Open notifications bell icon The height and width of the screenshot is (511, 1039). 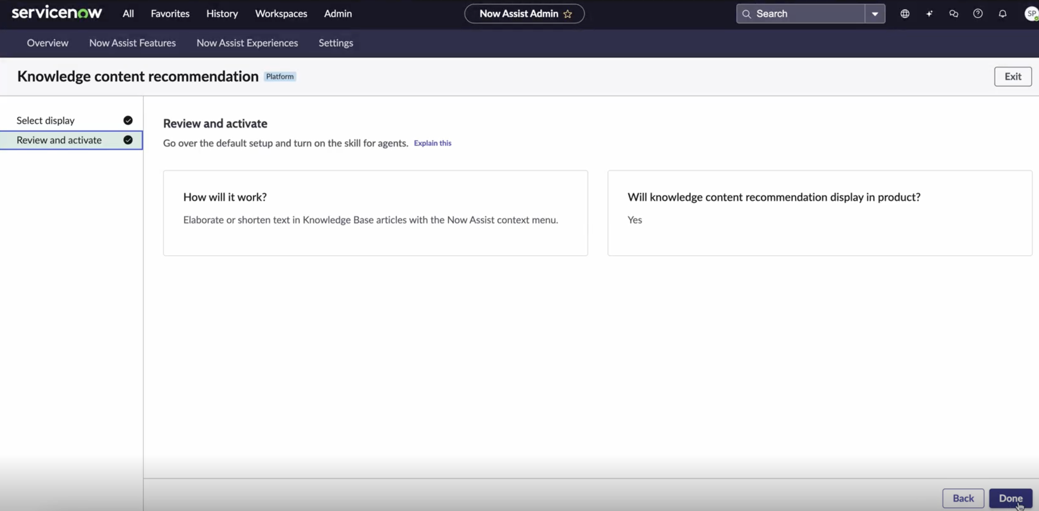pos(1002,14)
